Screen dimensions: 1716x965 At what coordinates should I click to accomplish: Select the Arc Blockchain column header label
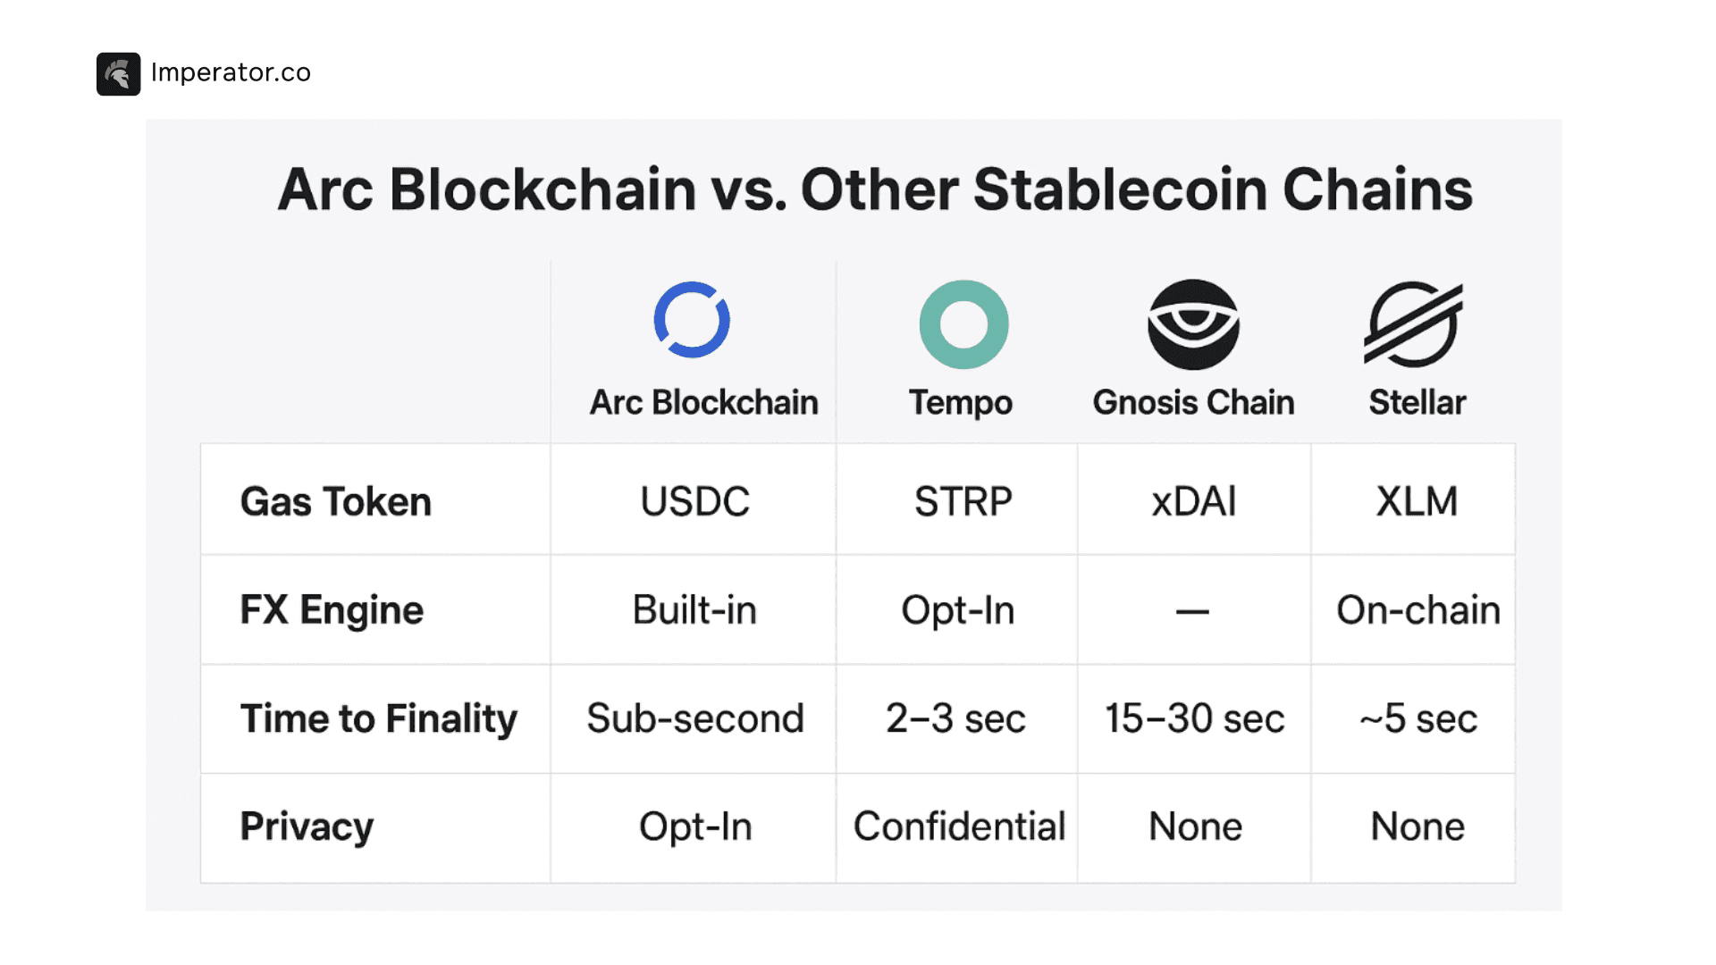click(x=703, y=403)
